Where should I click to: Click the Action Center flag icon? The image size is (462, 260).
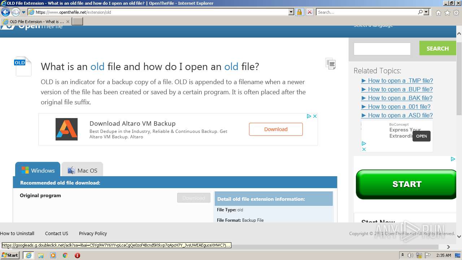tap(428, 255)
